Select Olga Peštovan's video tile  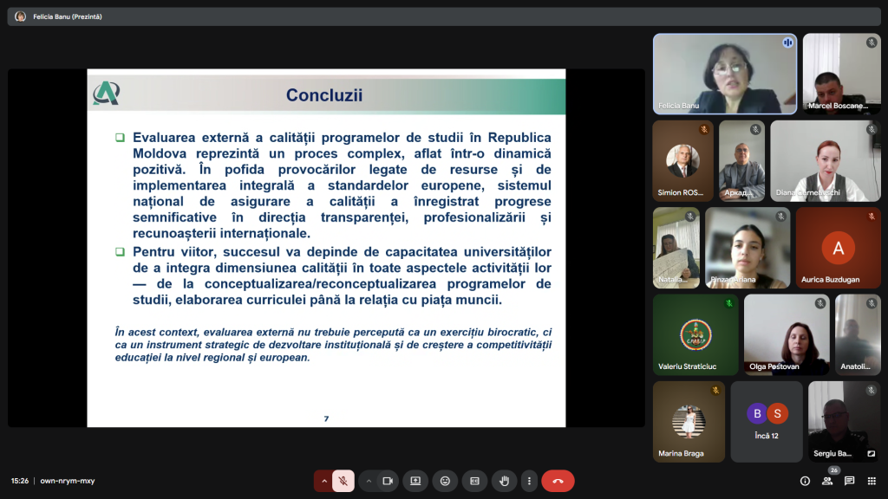coord(786,334)
